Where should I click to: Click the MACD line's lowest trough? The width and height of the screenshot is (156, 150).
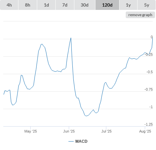(x=86, y=116)
